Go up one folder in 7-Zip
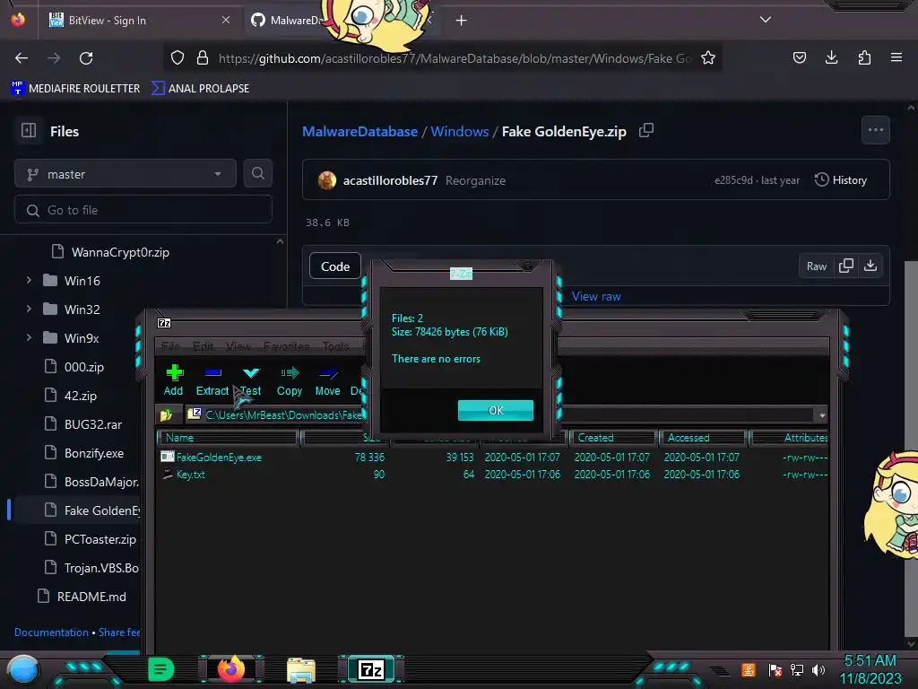918x689 pixels. 167,414
